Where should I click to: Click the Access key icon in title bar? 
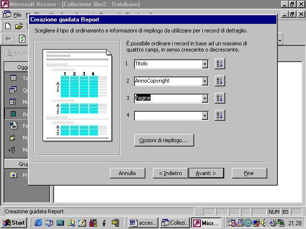click(5, 4)
